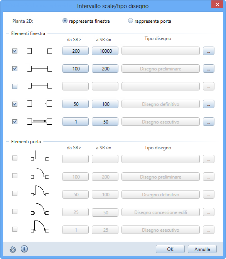Uncheck the Disegno definitivo window row checkbox
The image size is (226, 259).
point(15,104)
